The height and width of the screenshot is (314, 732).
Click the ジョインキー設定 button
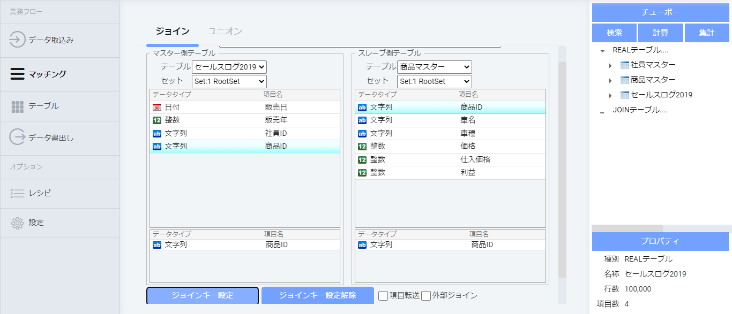click(203, 295)
